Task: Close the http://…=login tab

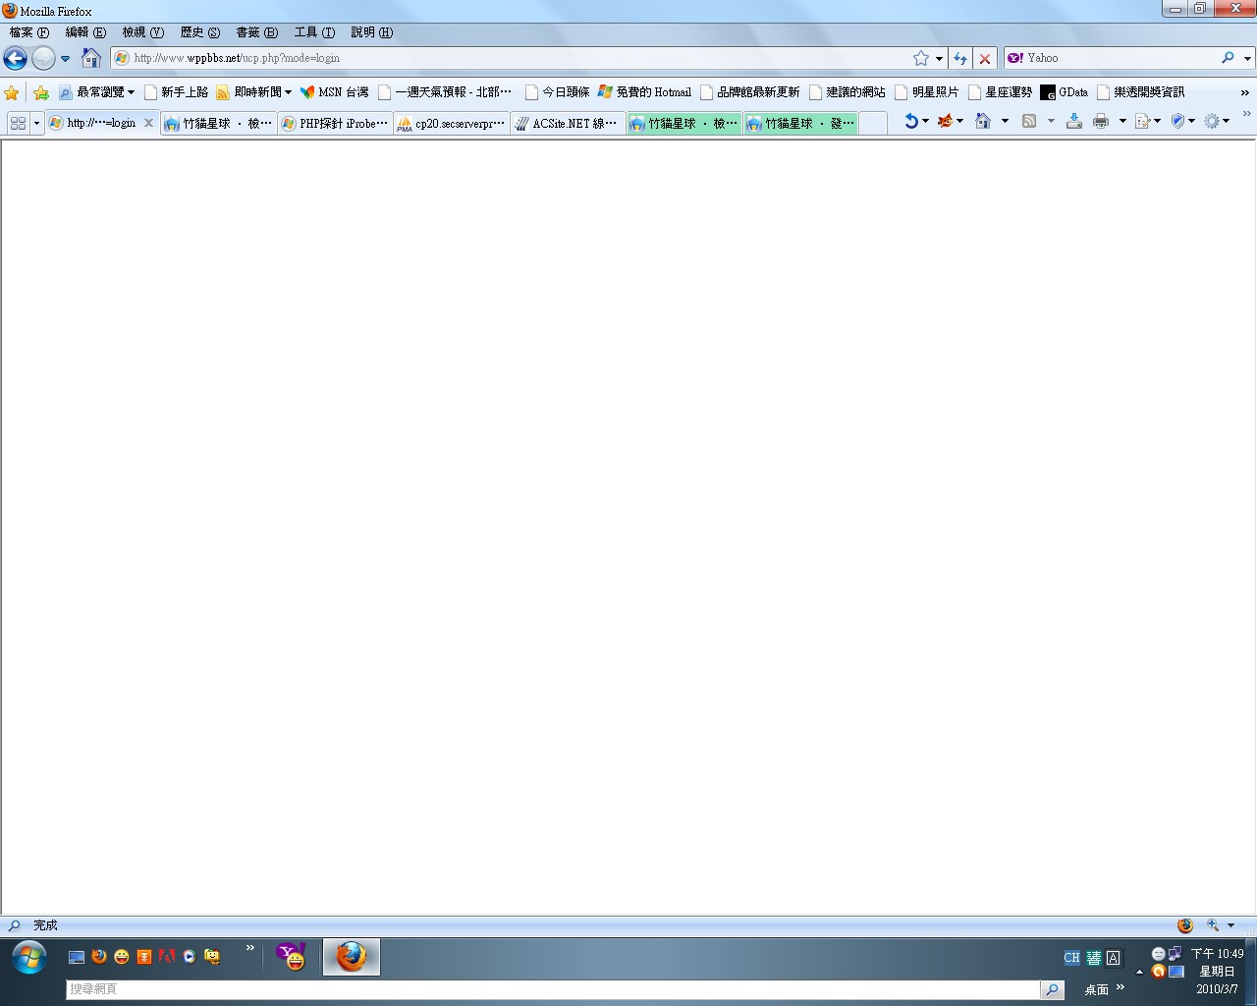Action: [149, 124]
